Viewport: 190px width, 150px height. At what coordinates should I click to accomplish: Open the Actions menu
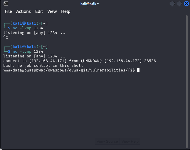coord(23,11)
